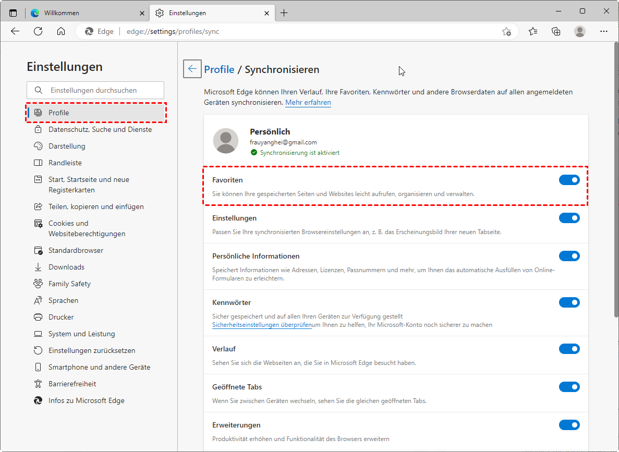Go back to Profile with arrow button

pyautogui.click(x=192, y=69)
